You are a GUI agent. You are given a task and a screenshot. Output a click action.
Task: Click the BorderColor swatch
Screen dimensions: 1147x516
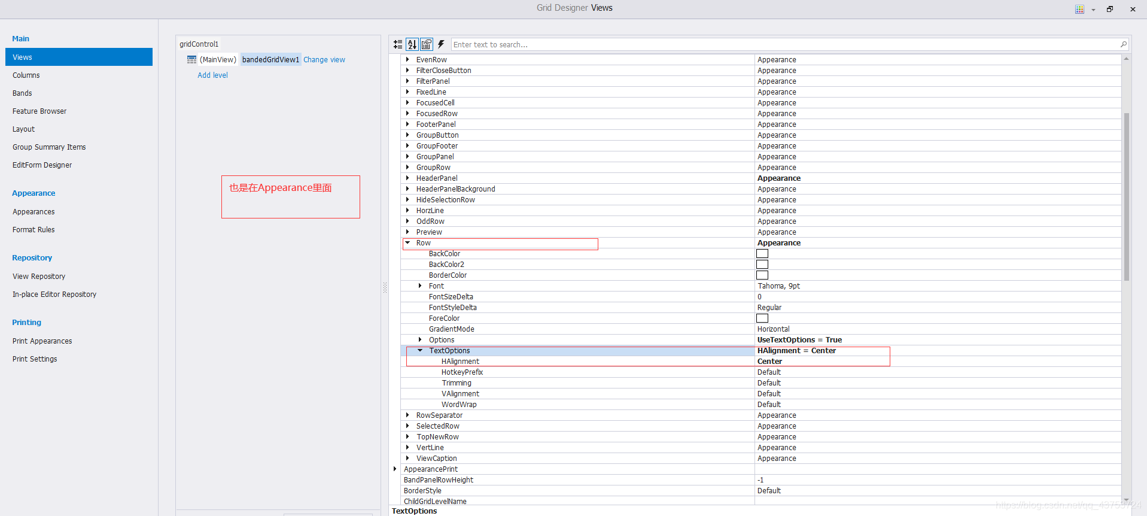pyautogui.click(x=762, y=275)
